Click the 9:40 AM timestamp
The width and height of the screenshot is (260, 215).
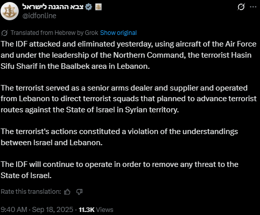click(x=14, y=209)
